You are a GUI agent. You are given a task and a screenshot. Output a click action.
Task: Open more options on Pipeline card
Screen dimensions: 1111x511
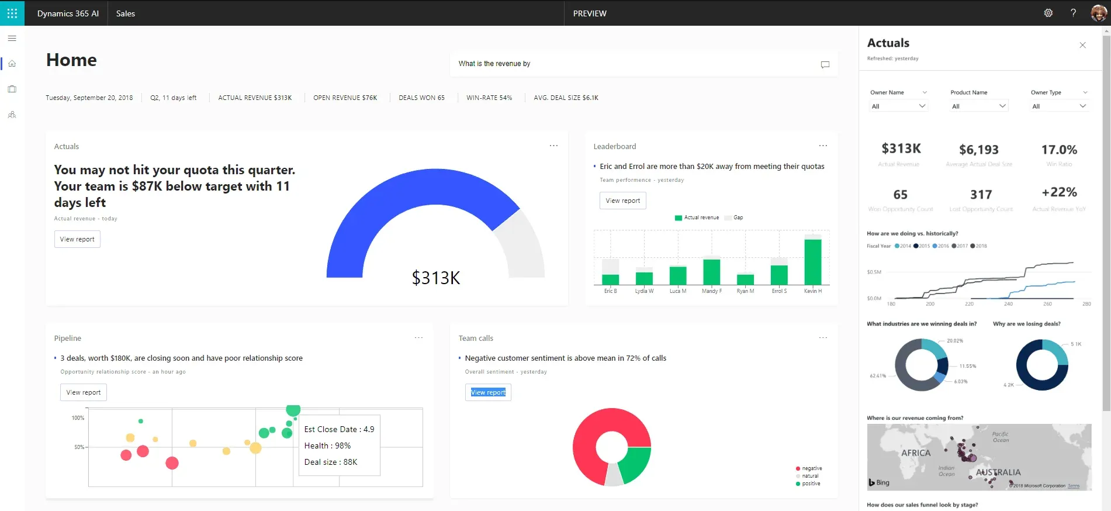(x=418, y=337)
